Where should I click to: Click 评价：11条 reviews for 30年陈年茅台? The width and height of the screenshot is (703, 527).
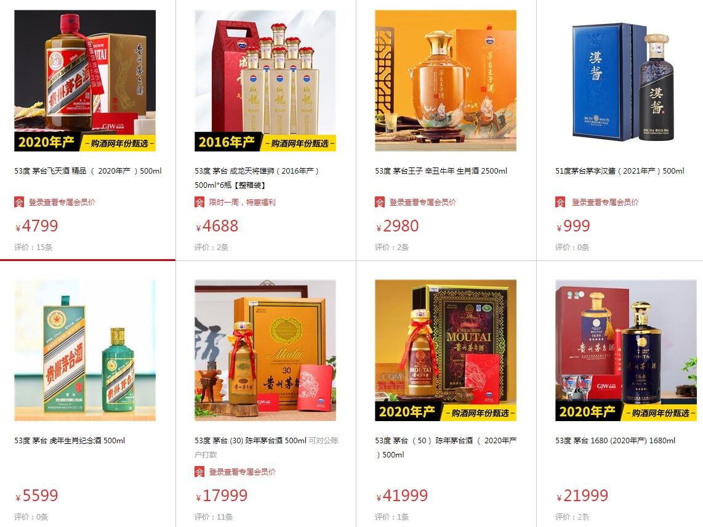click(x=214, y=517)
